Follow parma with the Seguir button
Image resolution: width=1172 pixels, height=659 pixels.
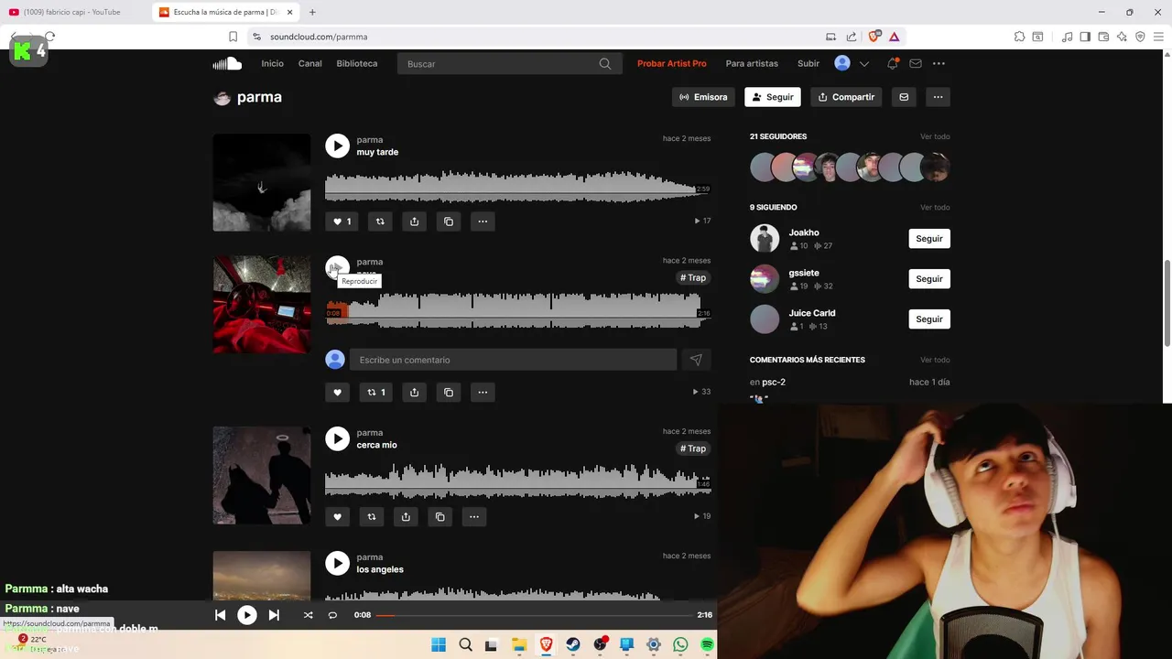point(773,97)
